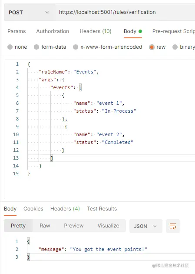Click the "Completed" status value
195x274 pixels.
[x=118, y=142]
